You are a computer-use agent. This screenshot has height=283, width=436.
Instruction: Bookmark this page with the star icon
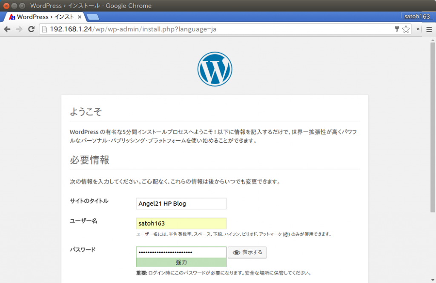click(x=406, y=29)
